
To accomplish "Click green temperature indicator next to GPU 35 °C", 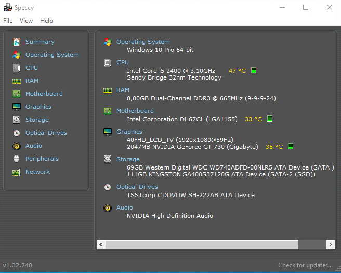I will tap(291, 146).
